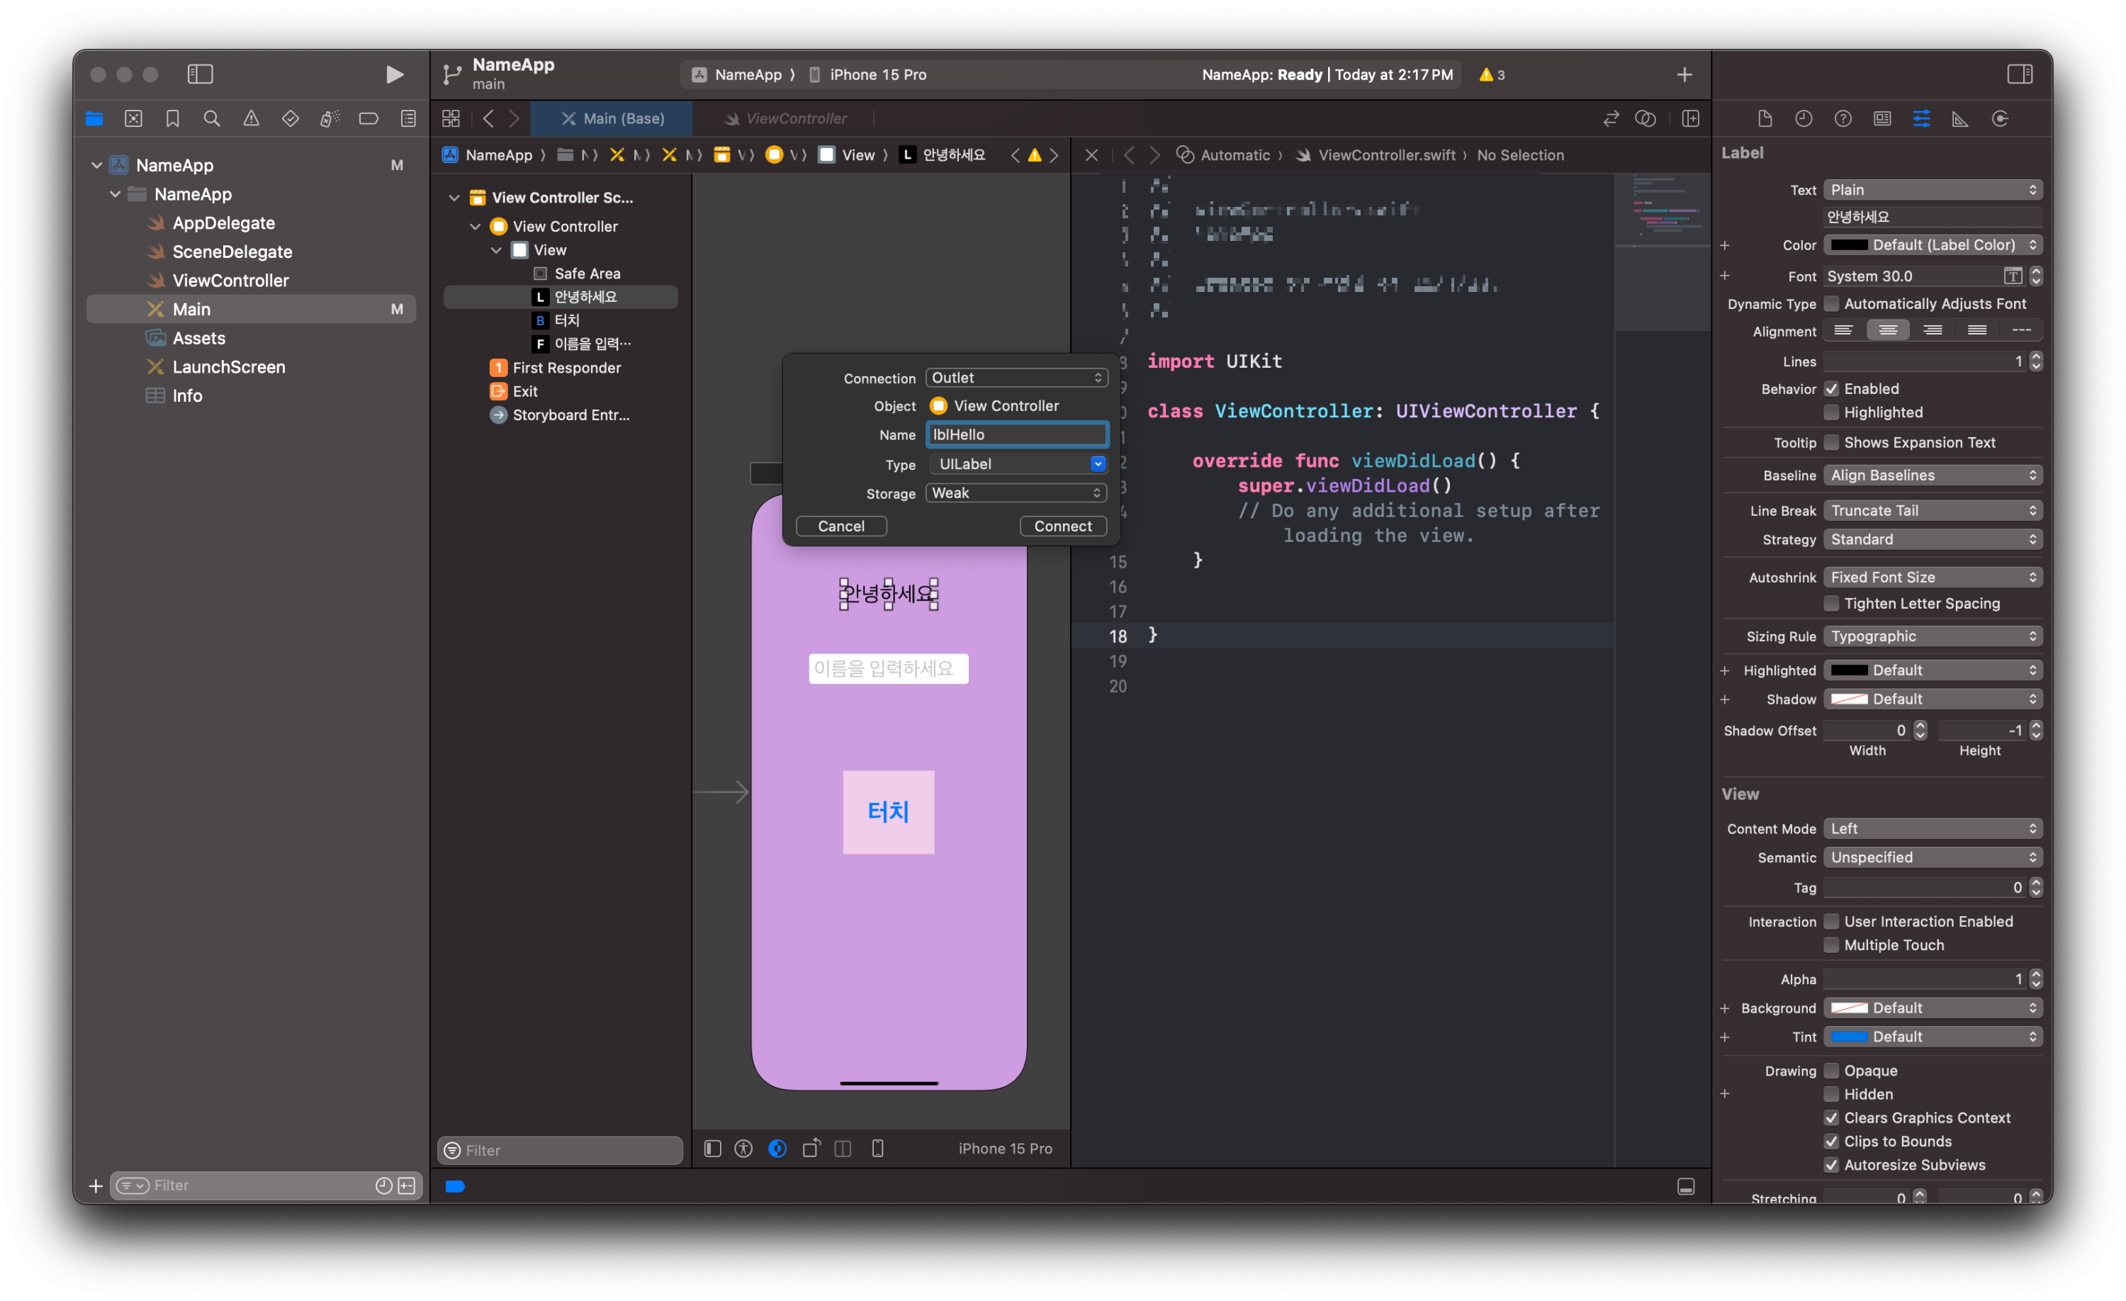Select the Main (Base) tab
2126x1301 pixels.
(612, 118)
